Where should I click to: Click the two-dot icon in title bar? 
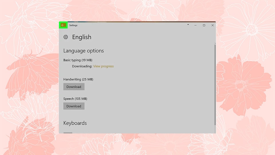(x=188, y=25)
